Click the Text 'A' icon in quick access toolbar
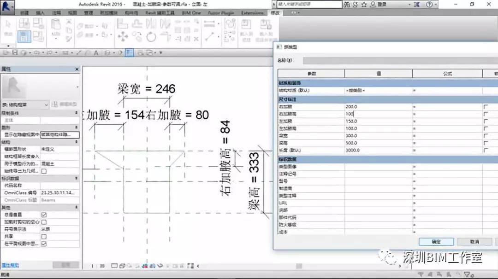This screenshot has width=498, height=279. (96, 53)
